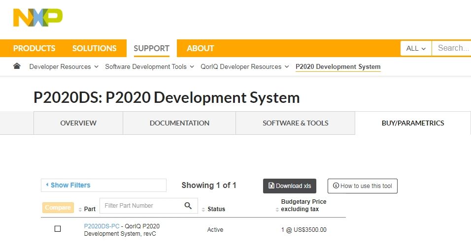
Task: Open the SUPPORT menu
Action: click(x=151, y=48)
